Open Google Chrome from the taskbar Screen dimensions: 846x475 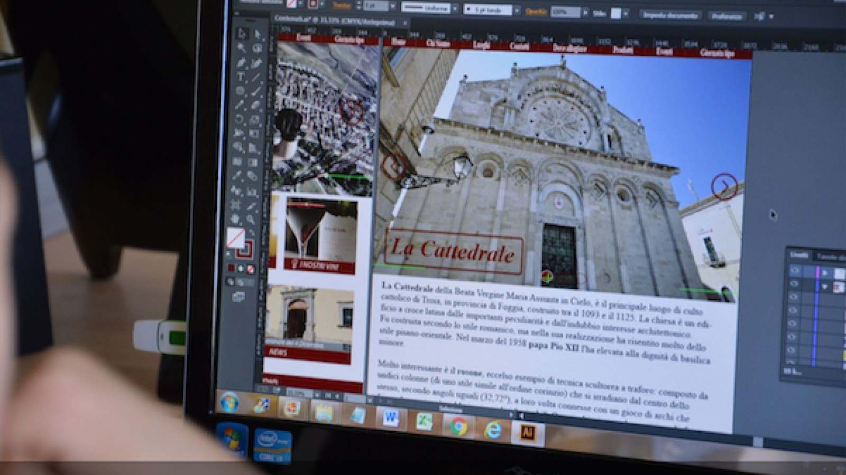[458, 426]
